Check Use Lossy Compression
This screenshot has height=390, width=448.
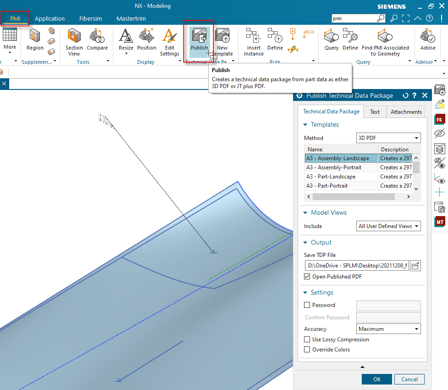307,339
